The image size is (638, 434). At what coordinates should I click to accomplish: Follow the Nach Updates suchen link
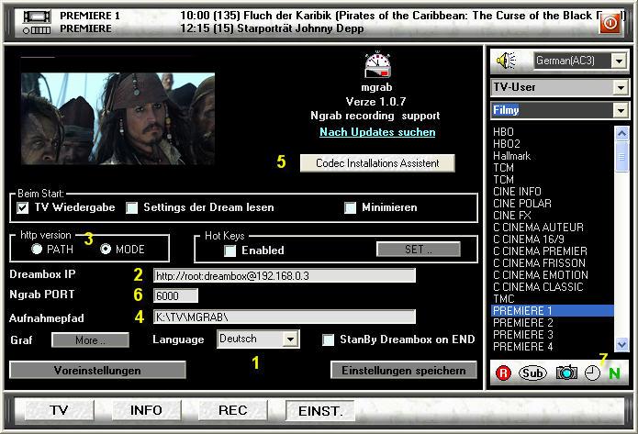click(377, 132)
